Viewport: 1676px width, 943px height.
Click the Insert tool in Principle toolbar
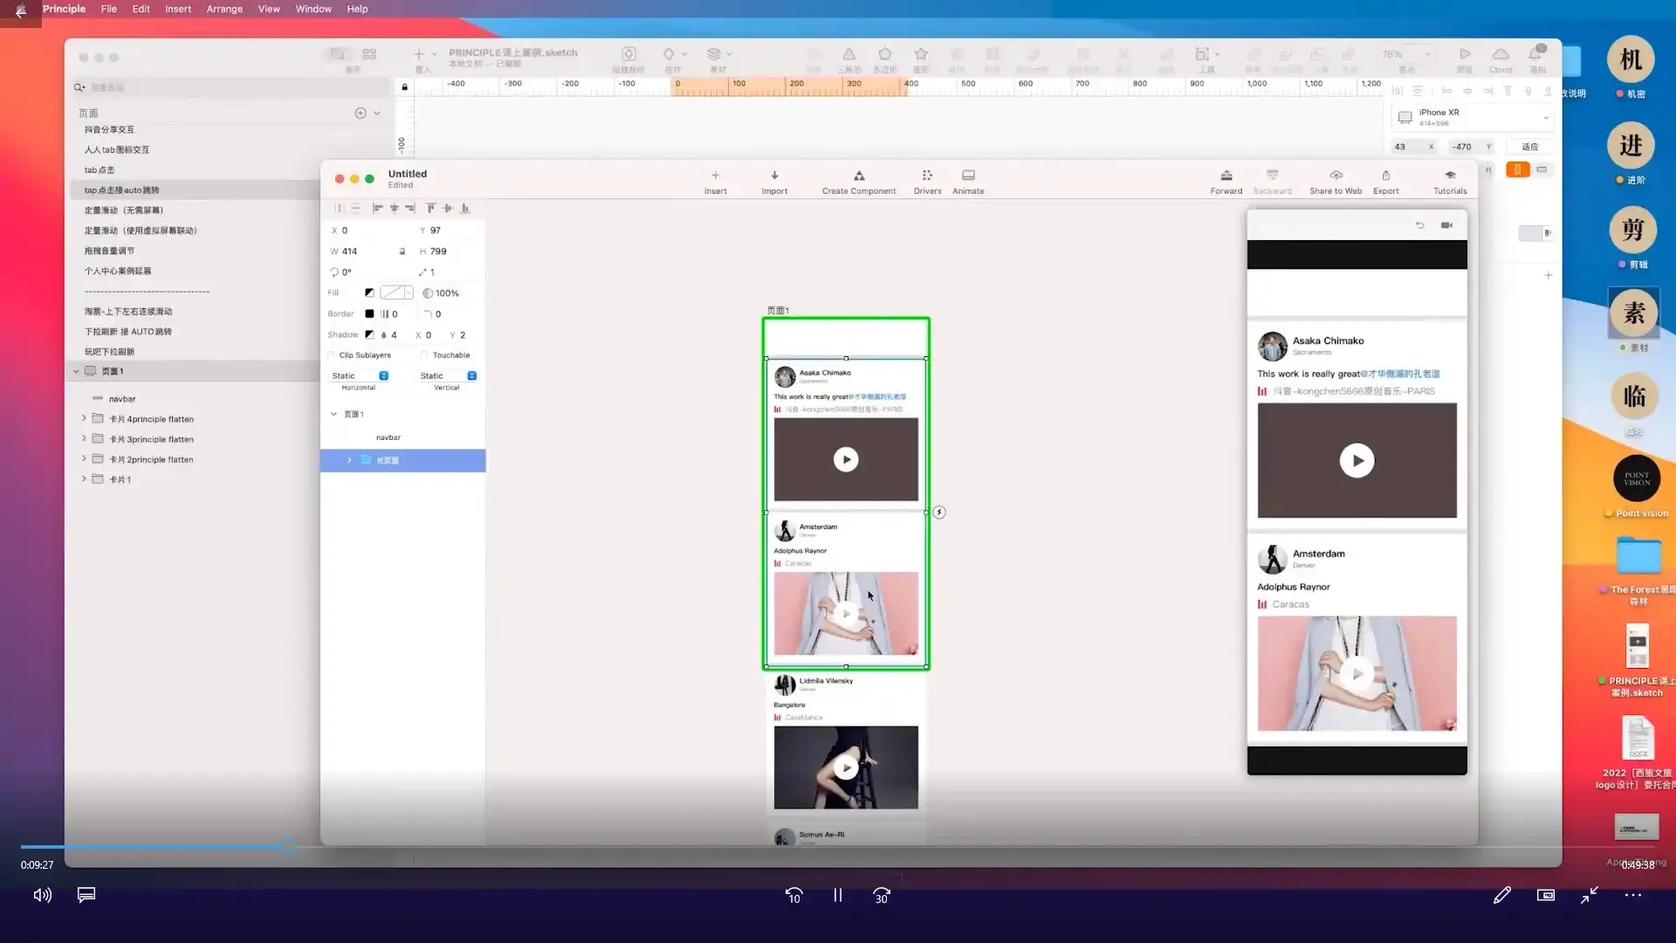(x=715, y=176)
